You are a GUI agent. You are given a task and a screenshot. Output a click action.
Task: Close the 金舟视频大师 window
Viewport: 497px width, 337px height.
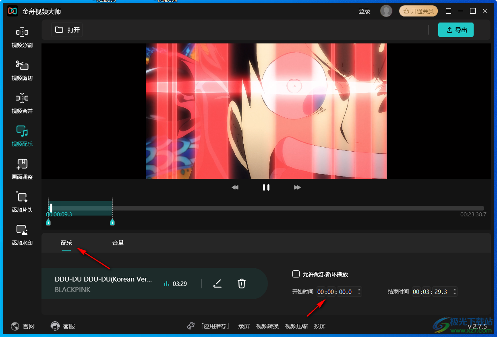point(485,11)
